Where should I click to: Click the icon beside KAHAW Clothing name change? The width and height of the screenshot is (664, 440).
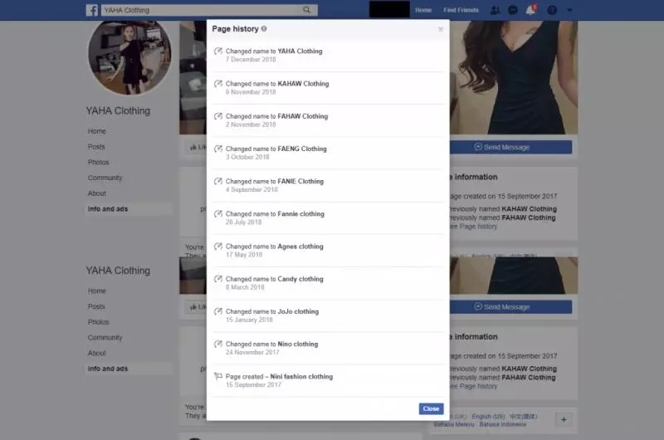point(218,84)
